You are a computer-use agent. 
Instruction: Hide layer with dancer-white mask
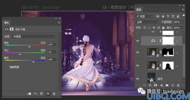point(137,52)
